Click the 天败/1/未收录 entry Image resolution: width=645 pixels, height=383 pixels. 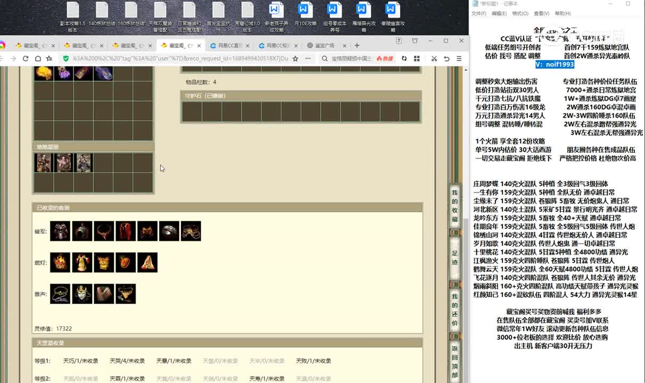[x=313, y=361]
